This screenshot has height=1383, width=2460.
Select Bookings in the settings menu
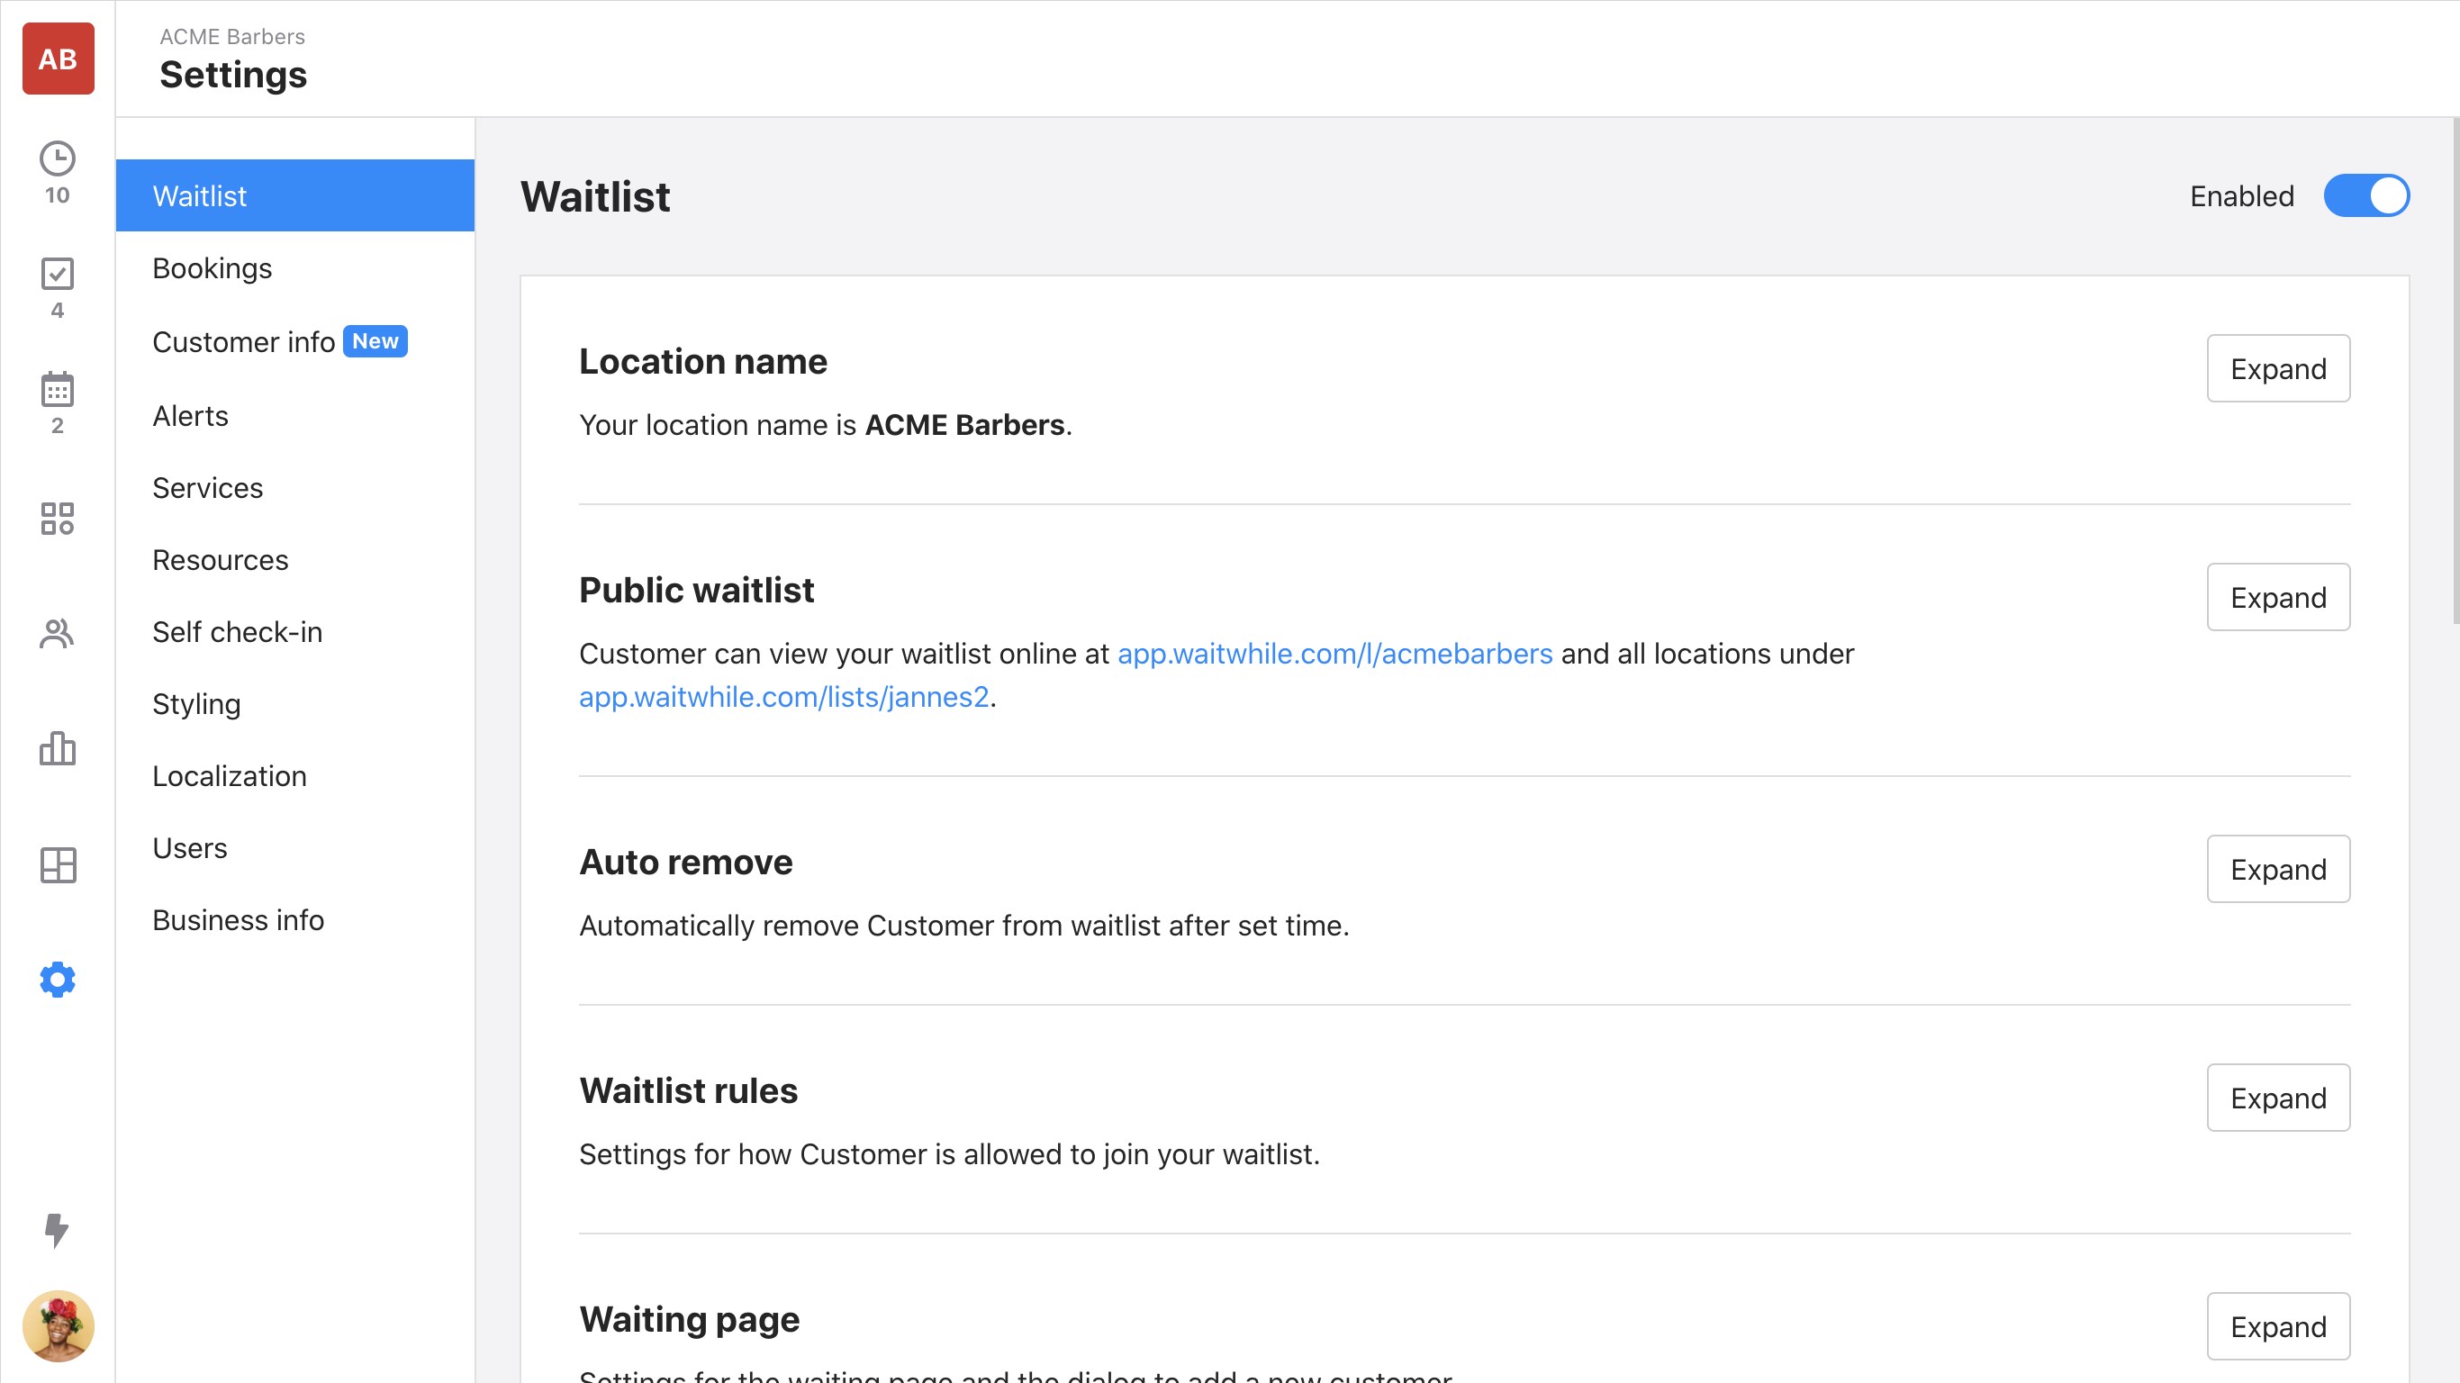click(x=212, y=268)
